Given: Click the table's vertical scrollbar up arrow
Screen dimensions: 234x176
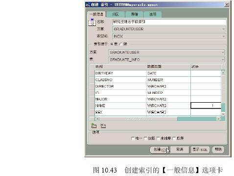Looking at the screenshot, I should [223, 72].
